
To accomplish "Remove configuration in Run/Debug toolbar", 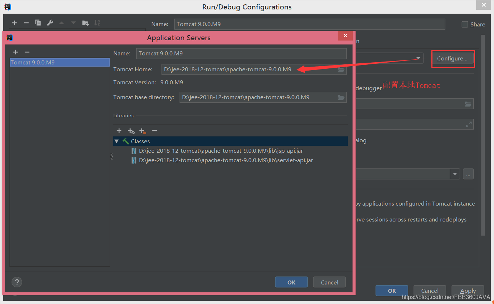I will point(26,23).
